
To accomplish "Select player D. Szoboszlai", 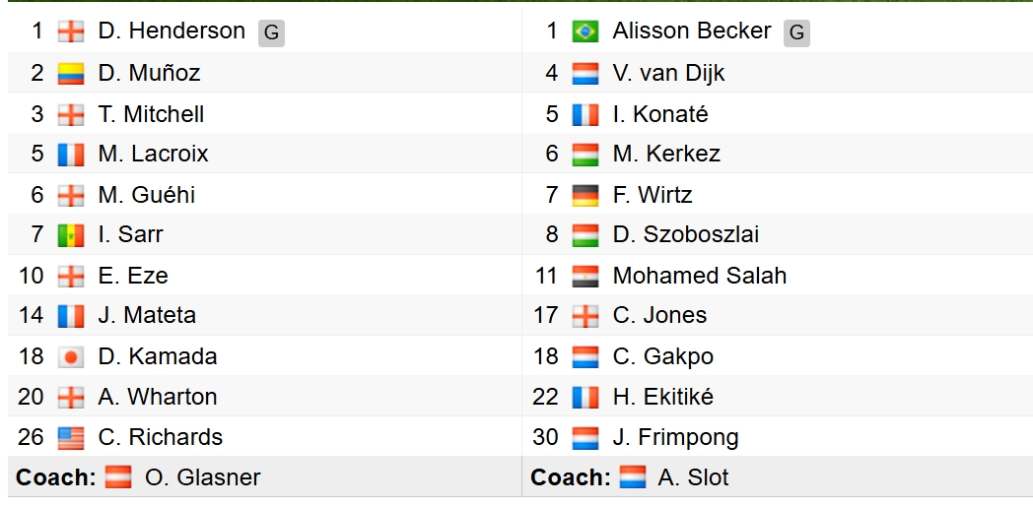I will [685, 235].
